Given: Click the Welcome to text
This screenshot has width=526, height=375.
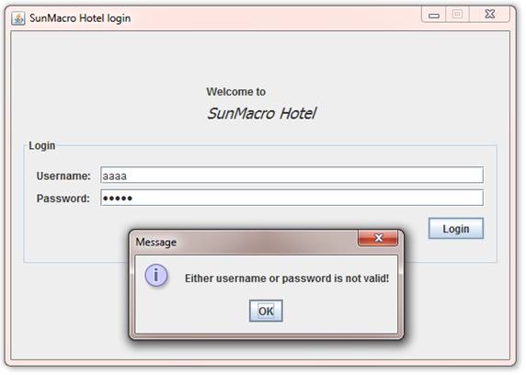Looking at the screenshot, I should [236, 92].
